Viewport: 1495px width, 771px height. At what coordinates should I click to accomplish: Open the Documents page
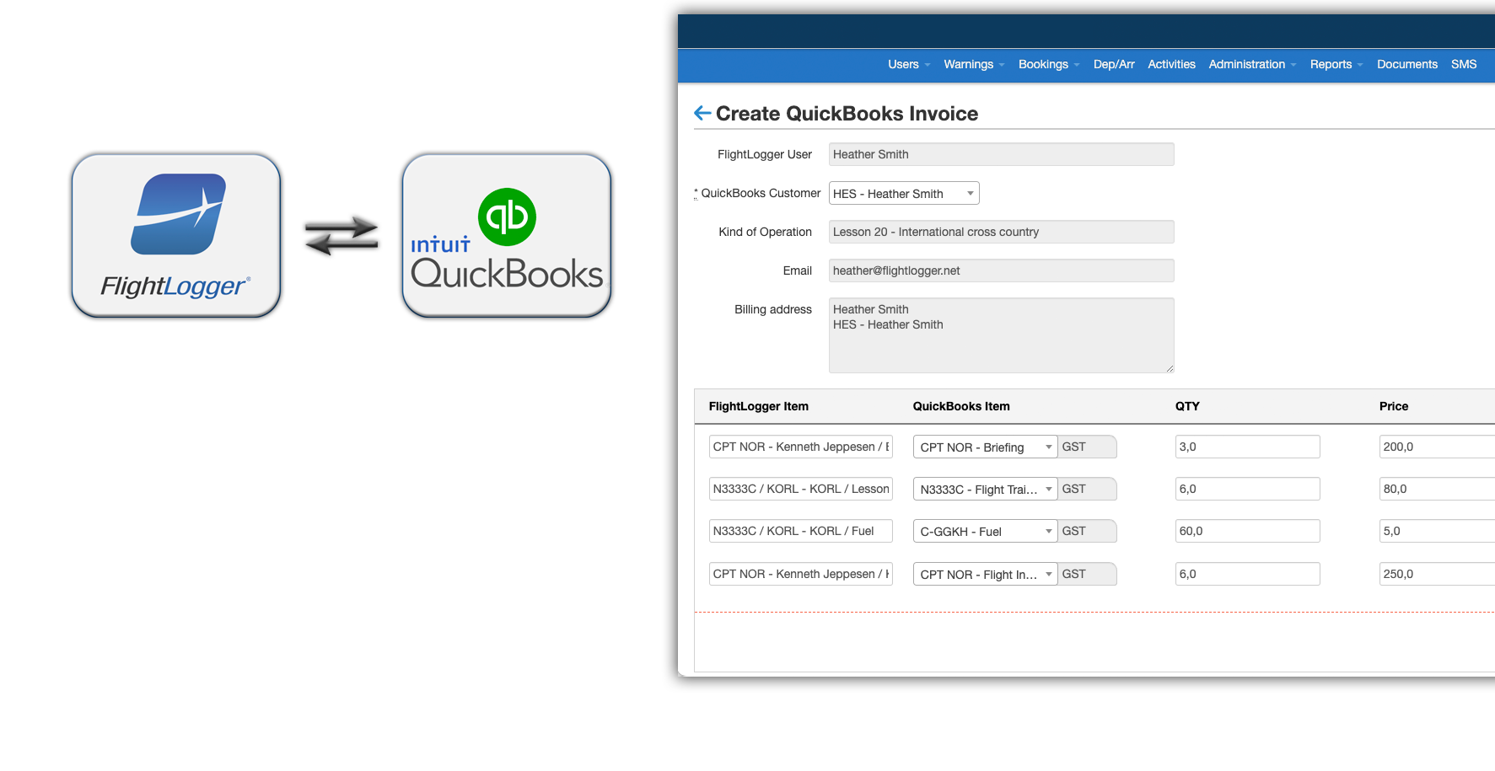coord(1406,64)
